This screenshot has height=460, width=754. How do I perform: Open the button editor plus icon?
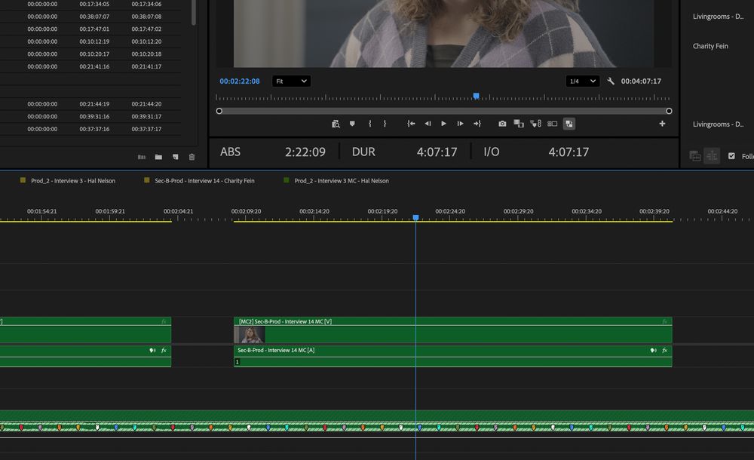point(662,124)
